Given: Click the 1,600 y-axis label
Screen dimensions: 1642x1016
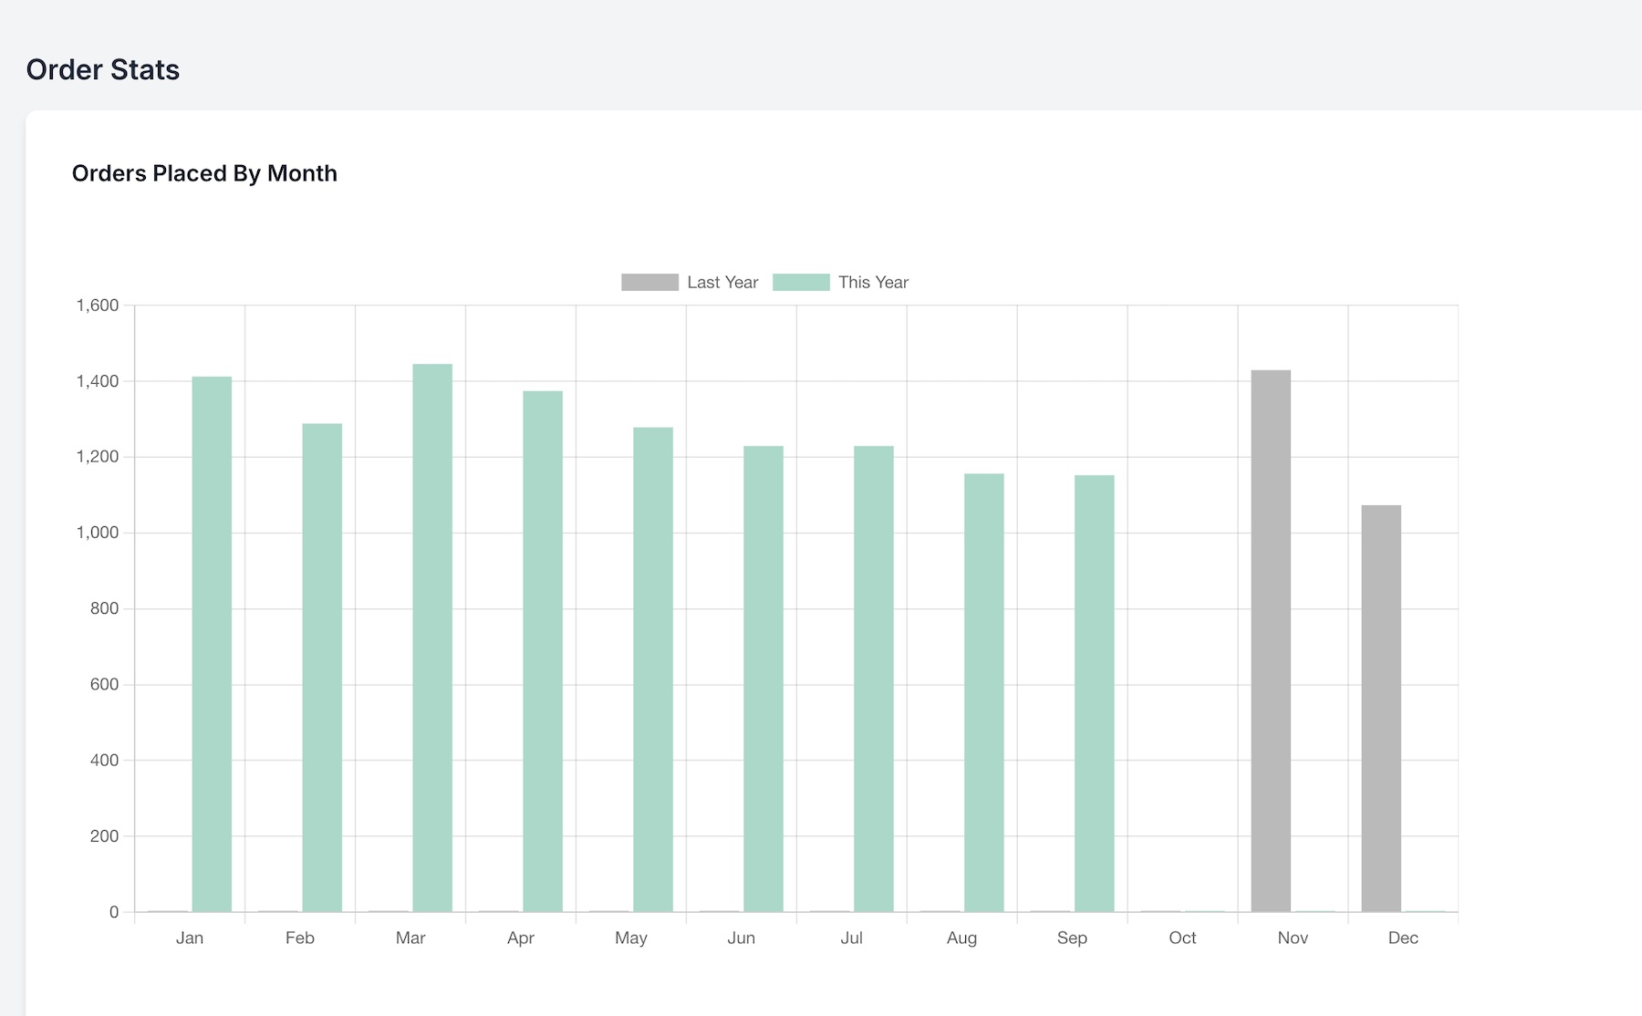Looking at the screenshot, I should click(98, 306).
